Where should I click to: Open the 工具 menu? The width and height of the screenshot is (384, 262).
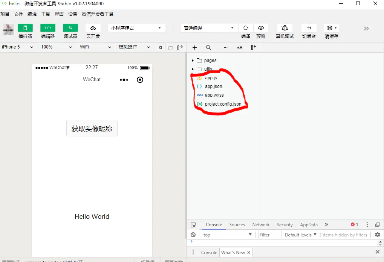click(x=45, y=14)
